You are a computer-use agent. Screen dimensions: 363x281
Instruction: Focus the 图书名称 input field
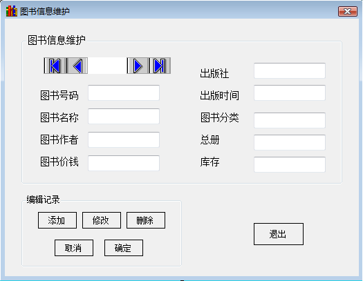(x=124, y=116)
